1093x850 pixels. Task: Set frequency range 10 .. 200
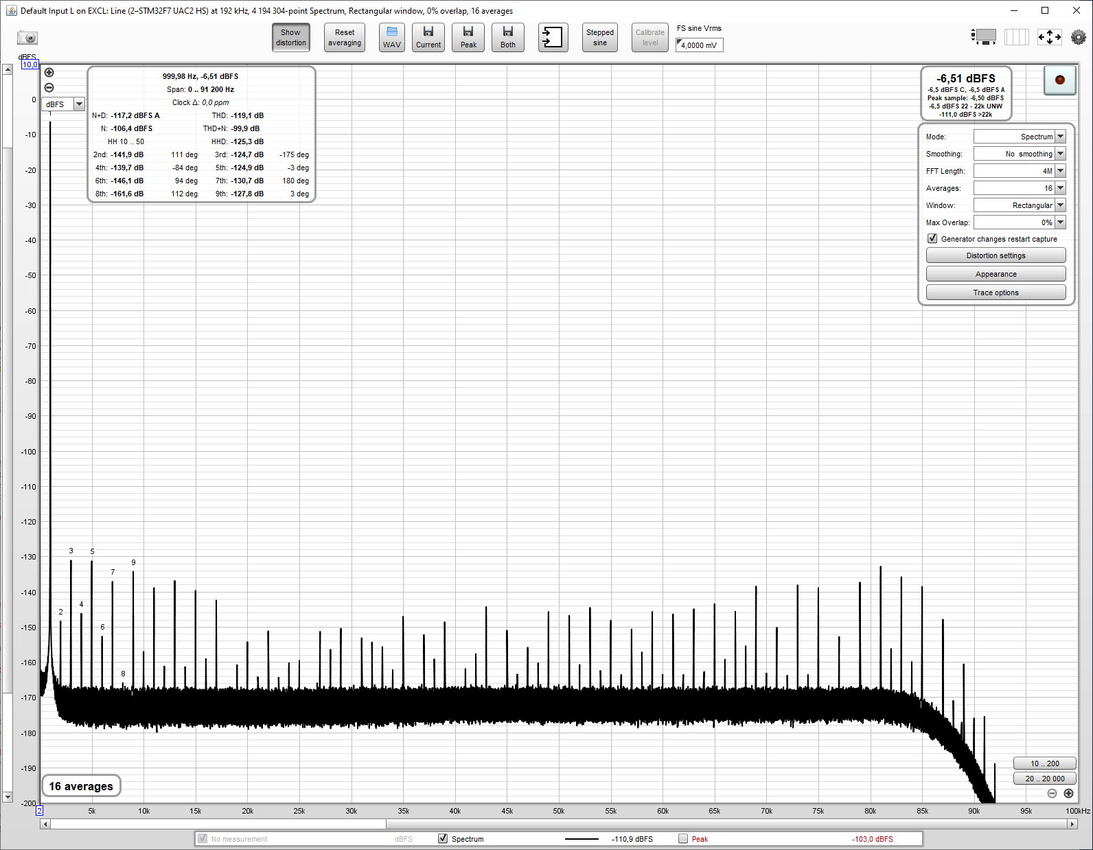1045,763
